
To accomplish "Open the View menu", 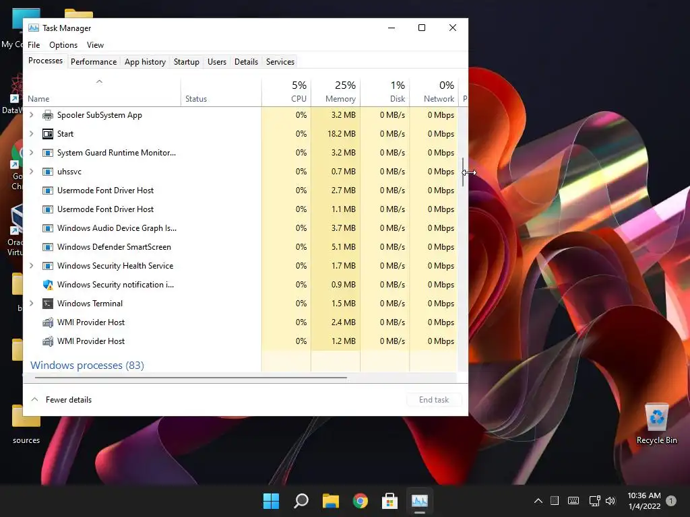I will point(95,45).
